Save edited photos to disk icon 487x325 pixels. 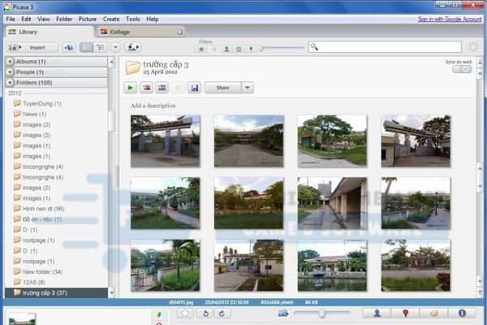[195, 88]
